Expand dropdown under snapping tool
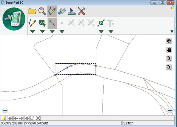Viewport: 177px width, 127px height. tap(101, 31)
